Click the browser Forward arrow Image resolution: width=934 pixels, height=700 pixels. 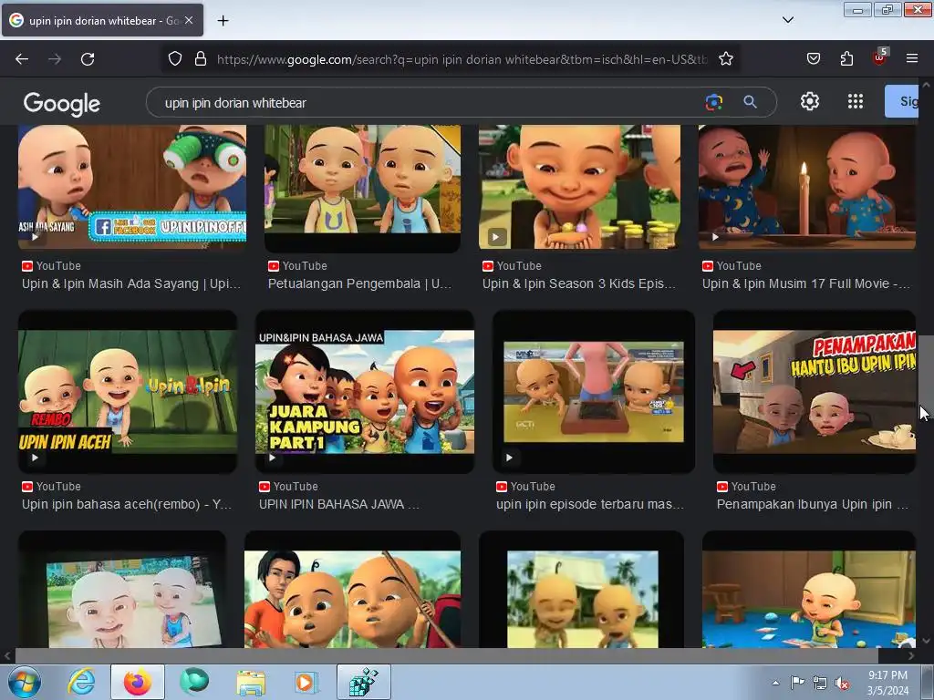pos(55,59)
